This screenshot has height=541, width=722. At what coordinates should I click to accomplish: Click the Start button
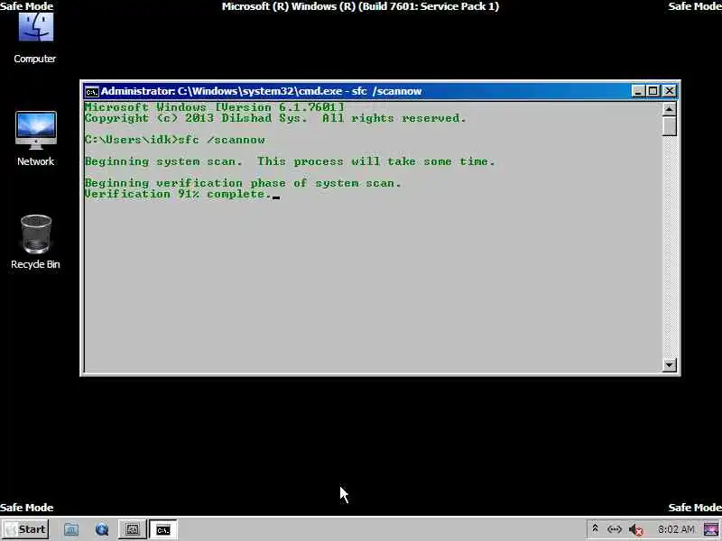click(25, 529)
